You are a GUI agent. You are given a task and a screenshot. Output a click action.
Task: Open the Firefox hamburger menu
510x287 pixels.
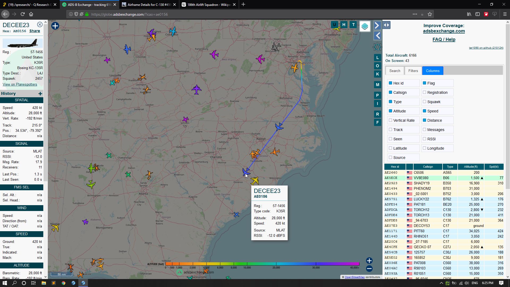[x=505, y=14]
